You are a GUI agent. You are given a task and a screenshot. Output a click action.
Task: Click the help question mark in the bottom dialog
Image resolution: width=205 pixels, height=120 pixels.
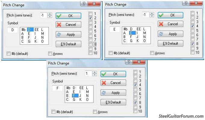[x=129, y=62]
